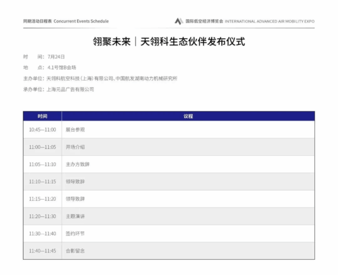The height and width of the screenshot is (275, 338).
Task: Select time cell '11:30—11:40'
Action: [x=42, y=233]
